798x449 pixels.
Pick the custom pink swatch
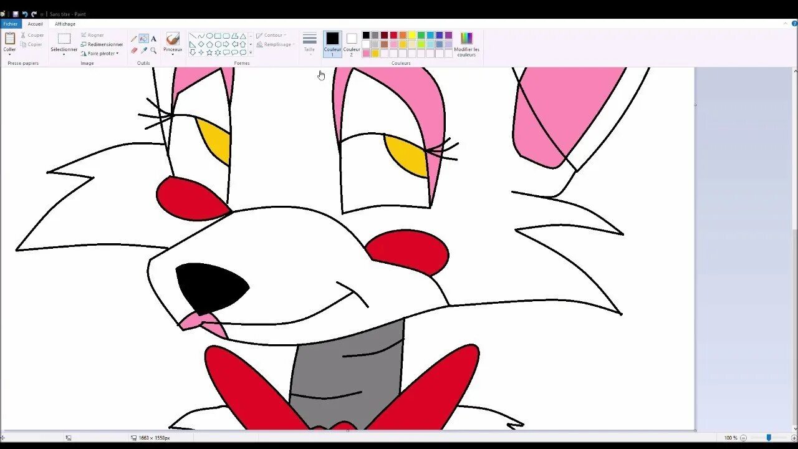366,54
